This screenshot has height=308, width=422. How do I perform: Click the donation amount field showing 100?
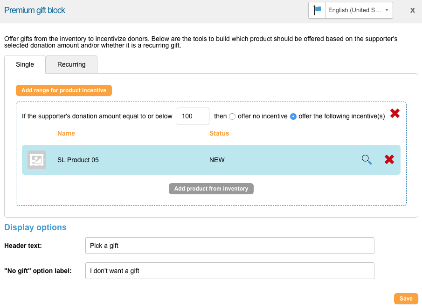pyautogui.click(x=193, y=116)
